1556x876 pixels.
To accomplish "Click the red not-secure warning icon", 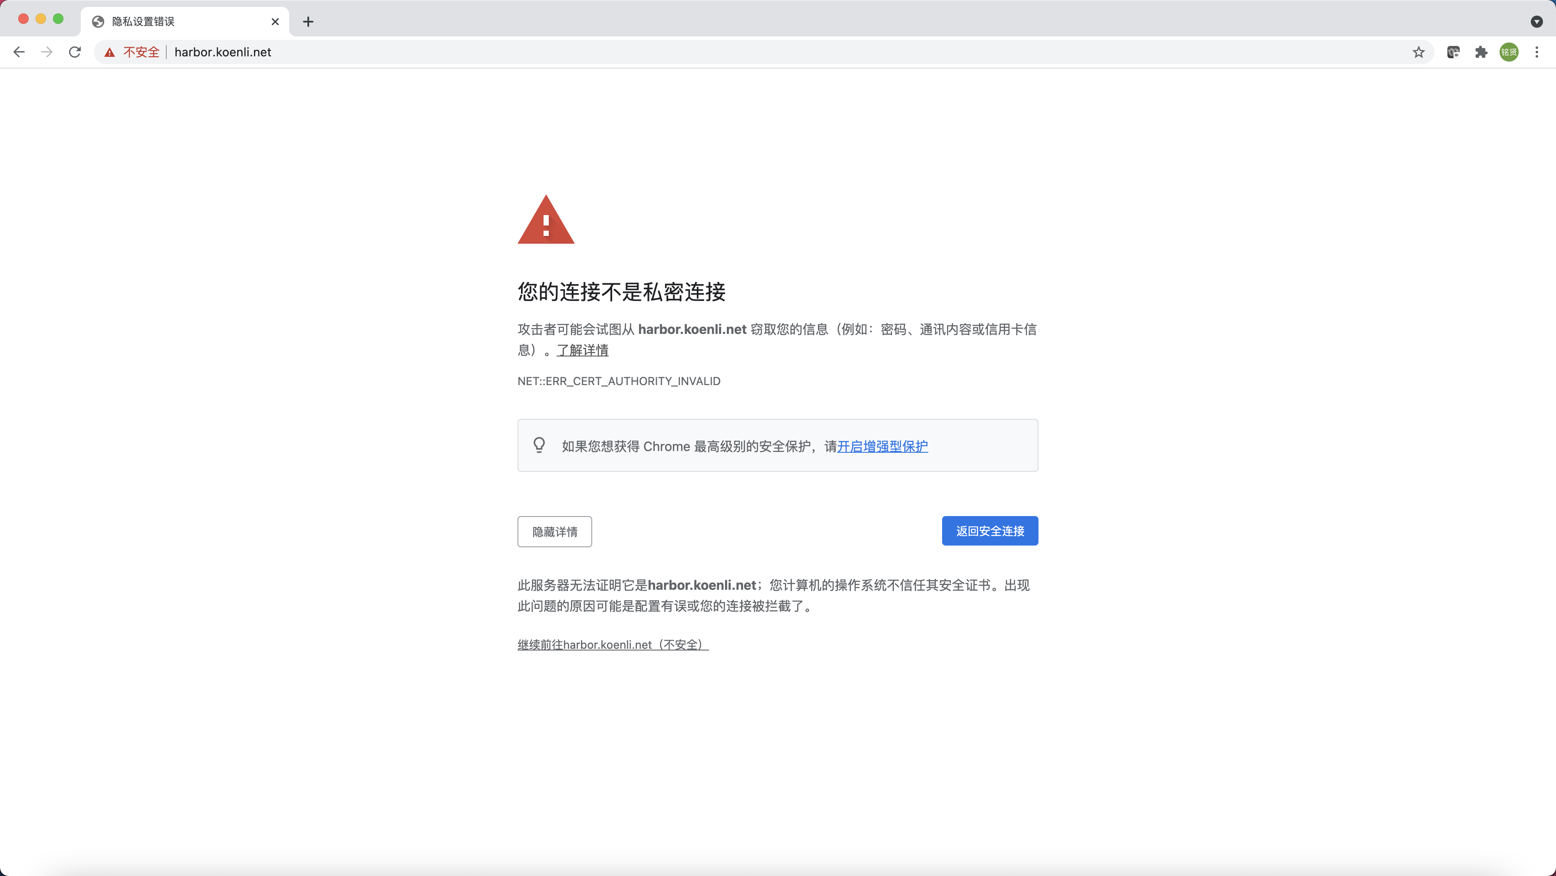I will (x=109, y=52).
